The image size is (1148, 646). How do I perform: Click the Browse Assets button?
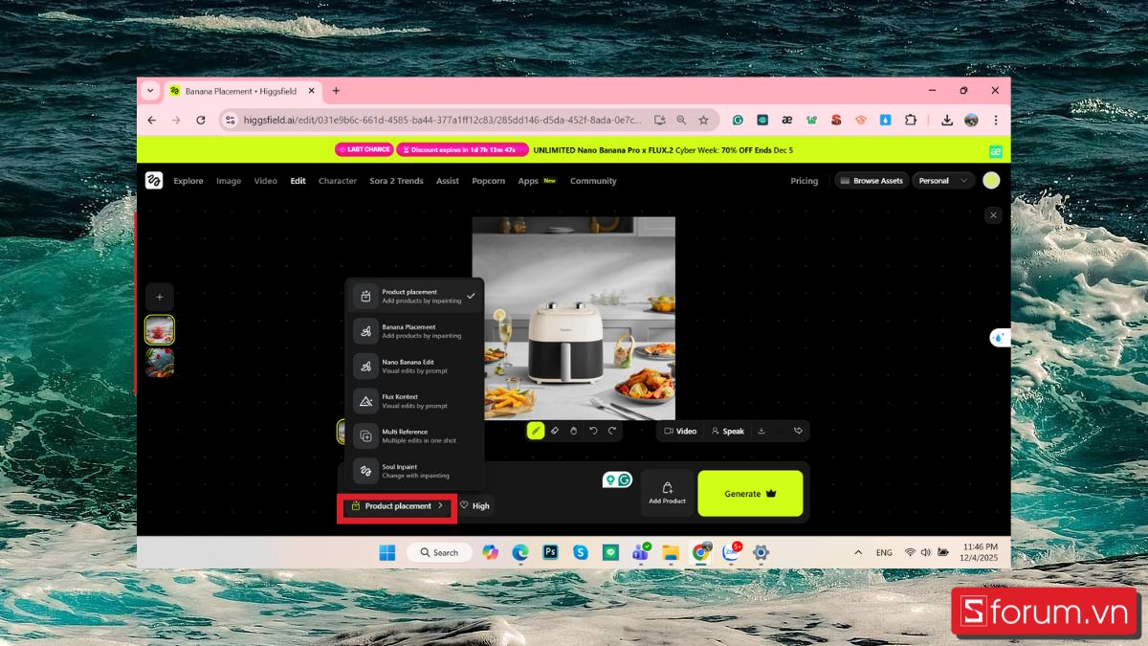click(871, 180)
